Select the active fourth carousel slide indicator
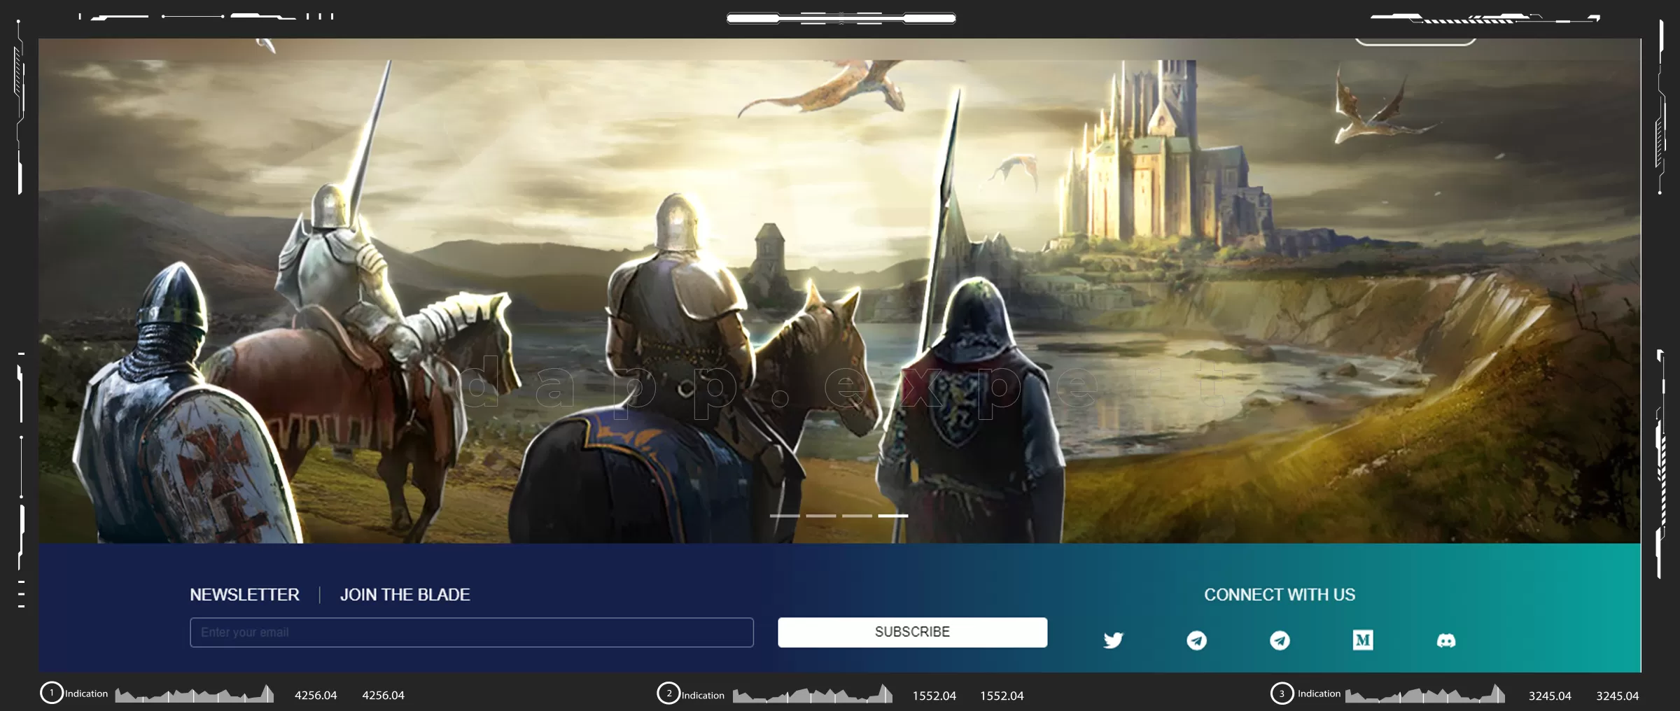 coord(893,516)
